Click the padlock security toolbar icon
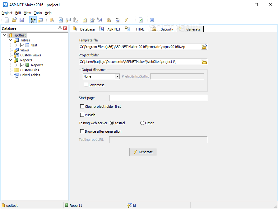This screenshot has width=278, height=209. coord(109,20)
